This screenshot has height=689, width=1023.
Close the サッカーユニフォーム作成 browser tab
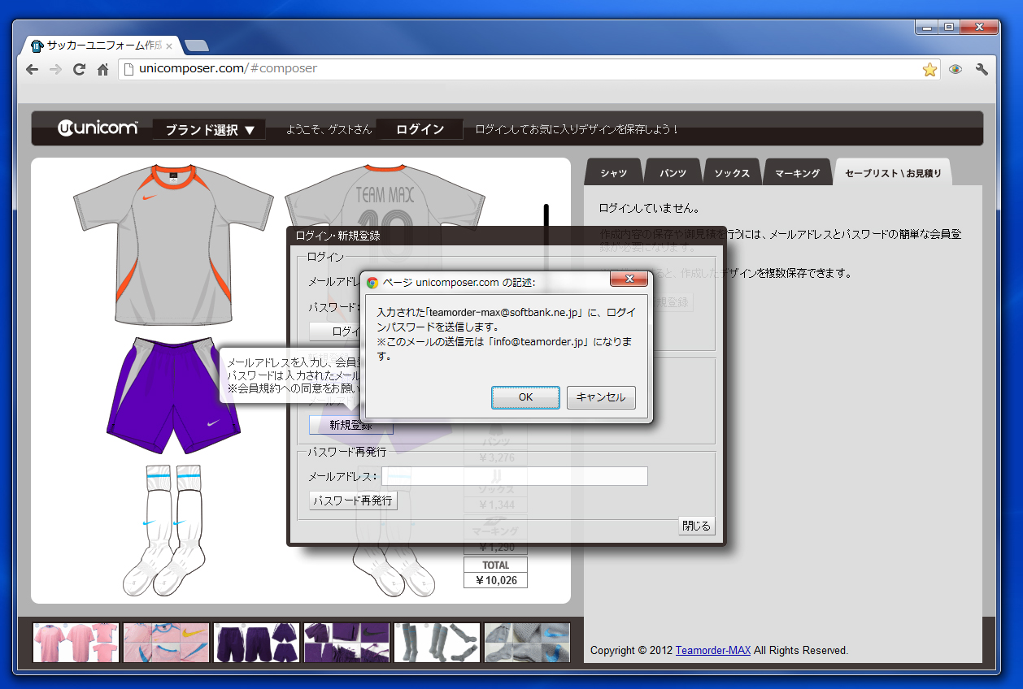coord(169,46)
